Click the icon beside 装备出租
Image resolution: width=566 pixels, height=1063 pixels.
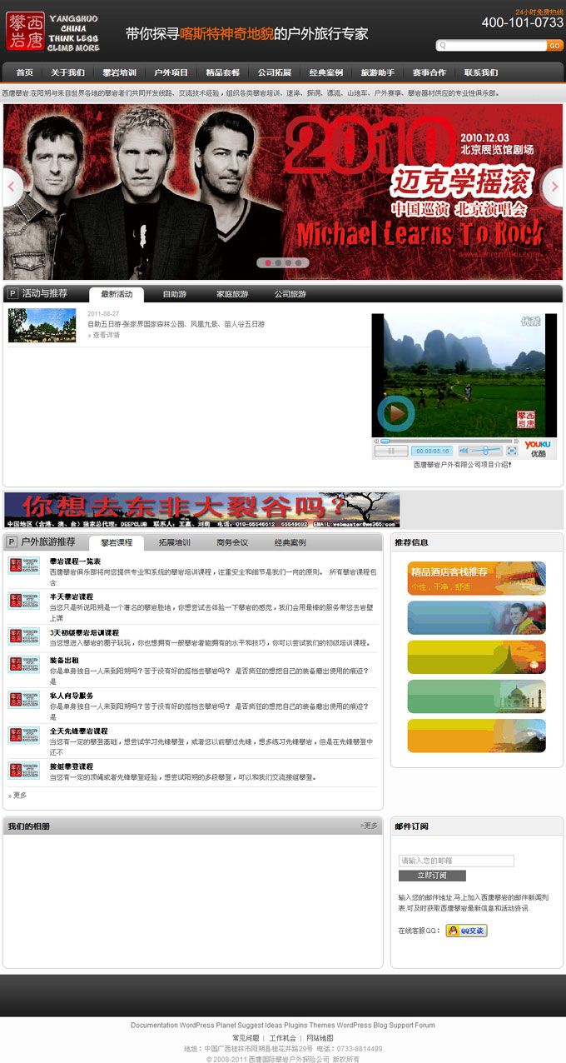tap(24, 664)
